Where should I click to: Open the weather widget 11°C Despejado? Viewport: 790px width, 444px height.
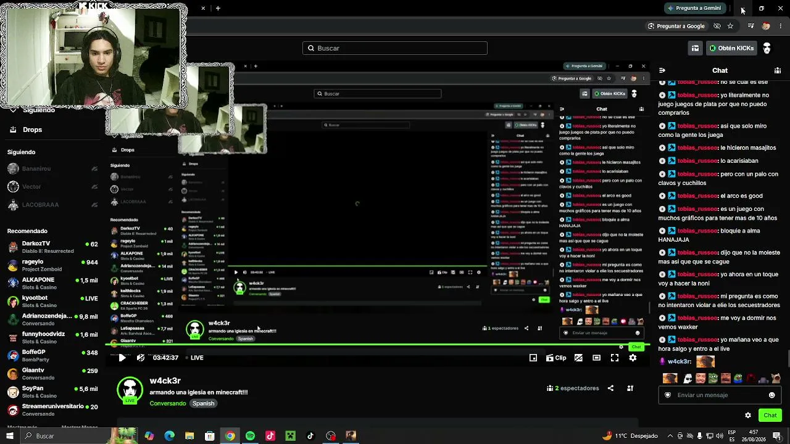tap(630, 436)
